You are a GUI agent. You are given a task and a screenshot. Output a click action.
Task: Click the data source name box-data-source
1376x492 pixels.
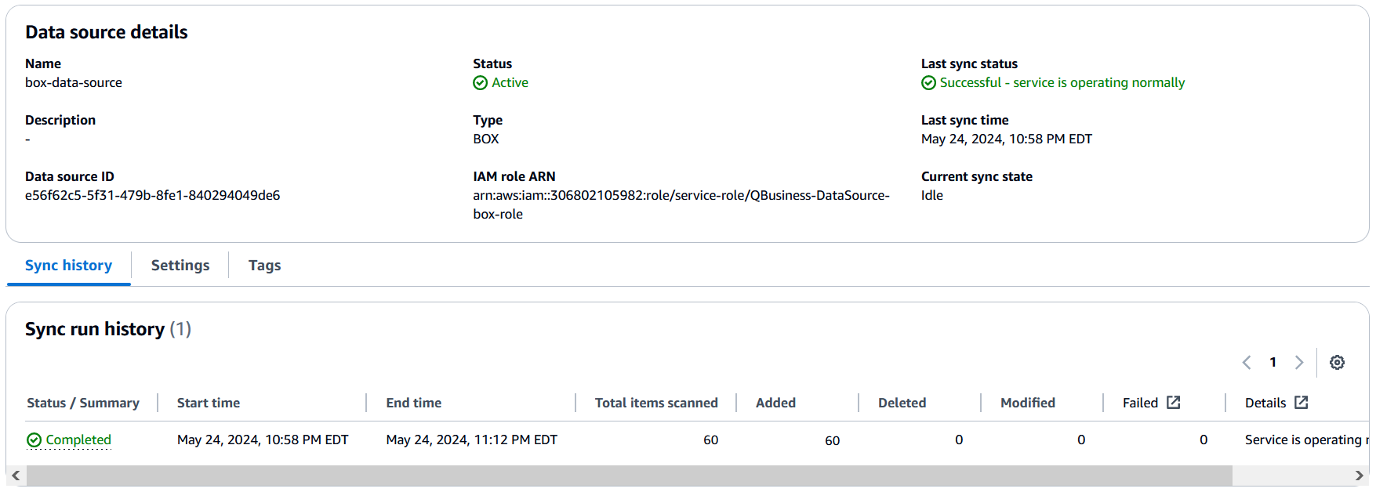coord(74,83)
